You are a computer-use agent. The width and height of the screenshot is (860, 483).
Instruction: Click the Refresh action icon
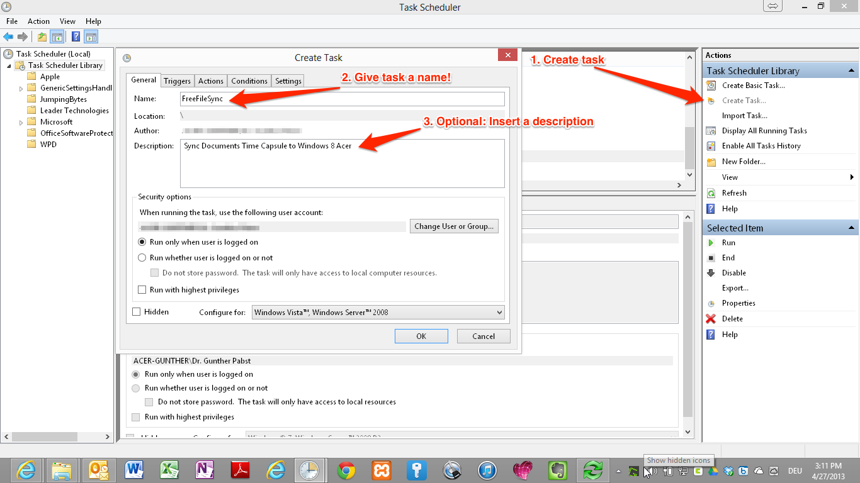click(711, 193)
